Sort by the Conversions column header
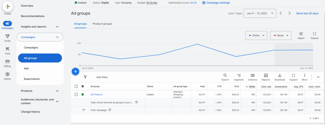This screenshot has width=325, height=125. (x=281, y=86)
